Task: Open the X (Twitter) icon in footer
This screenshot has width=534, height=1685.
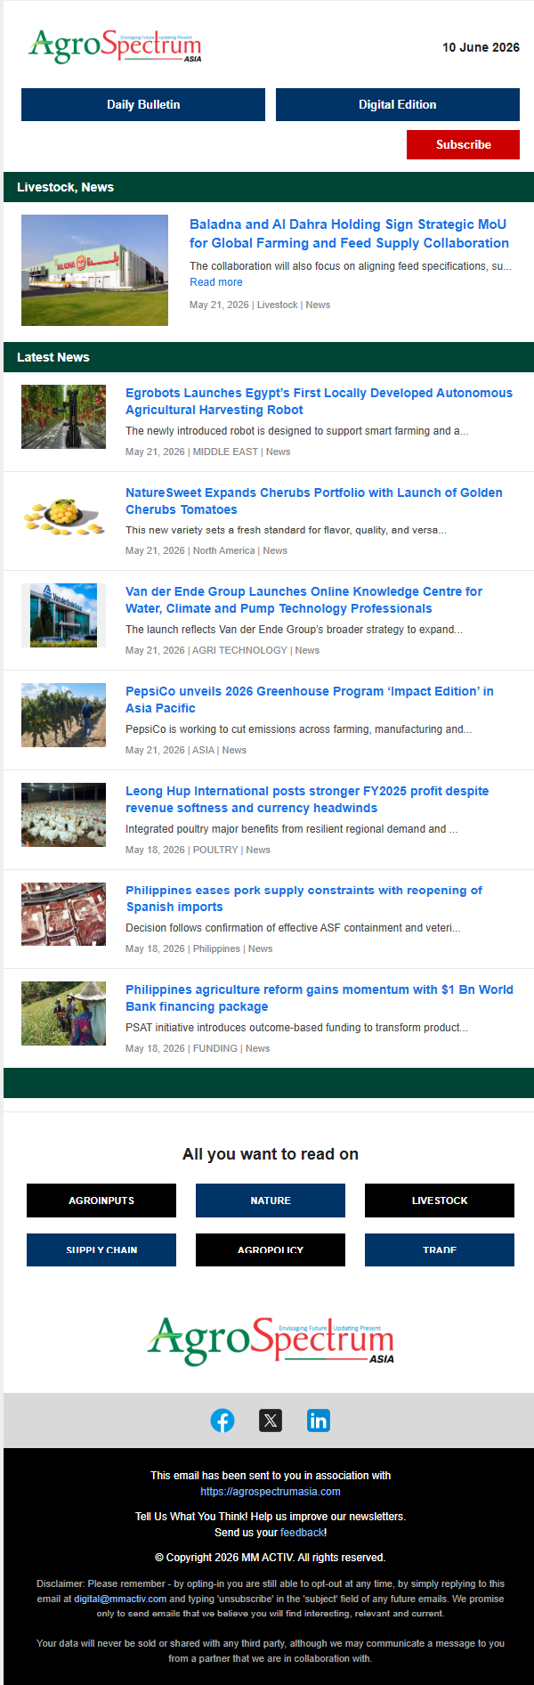Action: click(x=271, y=1420)
